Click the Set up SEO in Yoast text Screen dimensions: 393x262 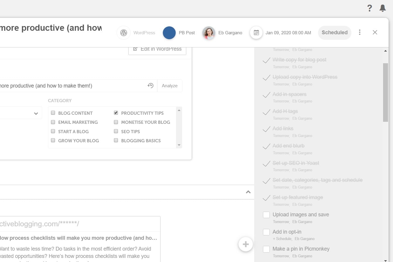pos(296,163)
